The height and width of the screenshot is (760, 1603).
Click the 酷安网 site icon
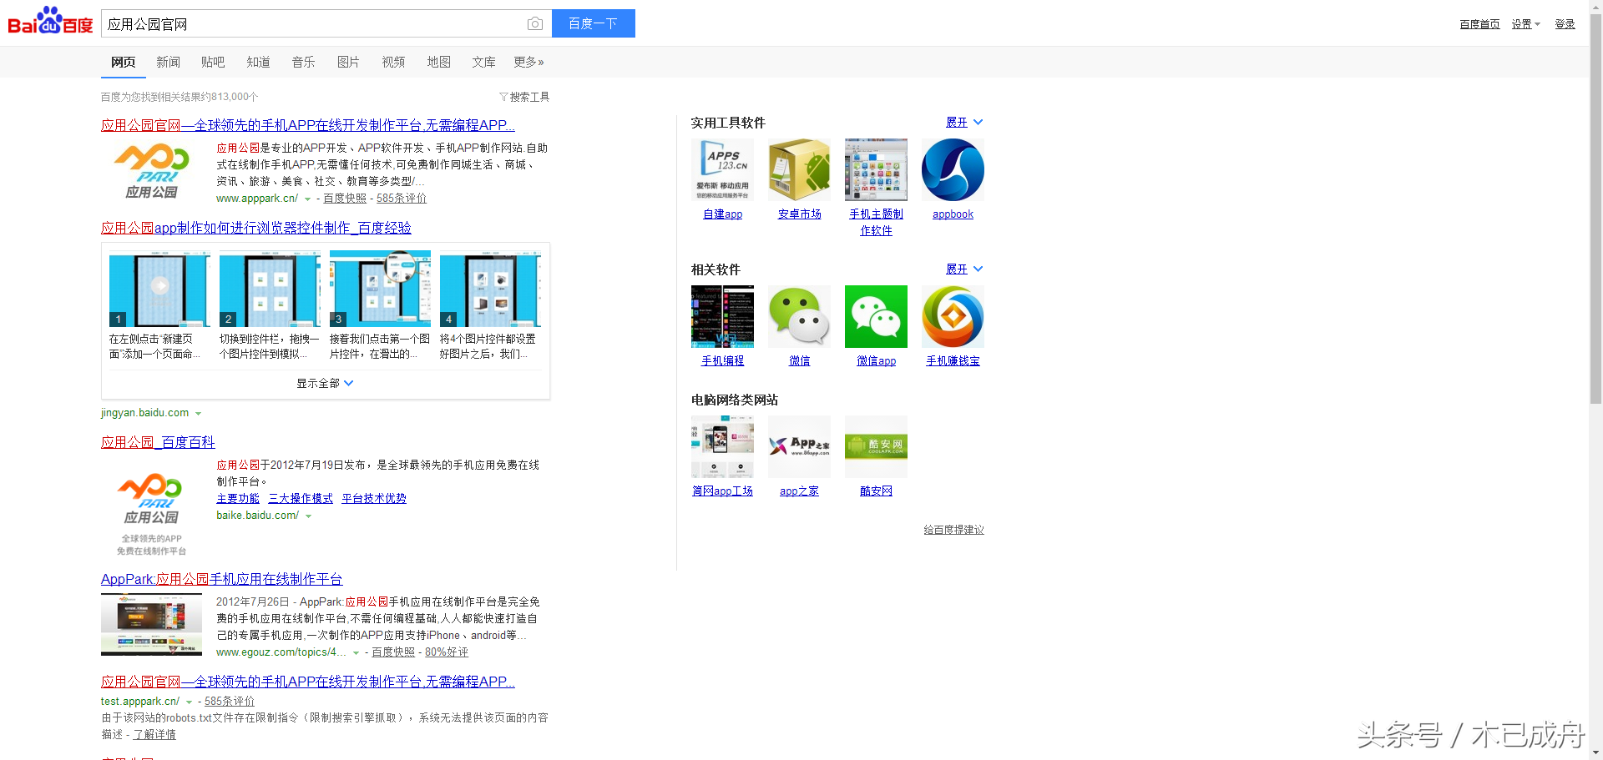(x=876, y=445)
